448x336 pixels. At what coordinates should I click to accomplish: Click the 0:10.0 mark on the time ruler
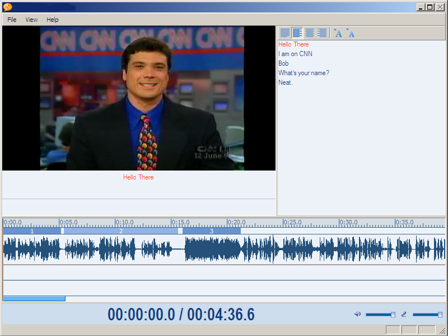pyautogui.click(x=124, y=222)
